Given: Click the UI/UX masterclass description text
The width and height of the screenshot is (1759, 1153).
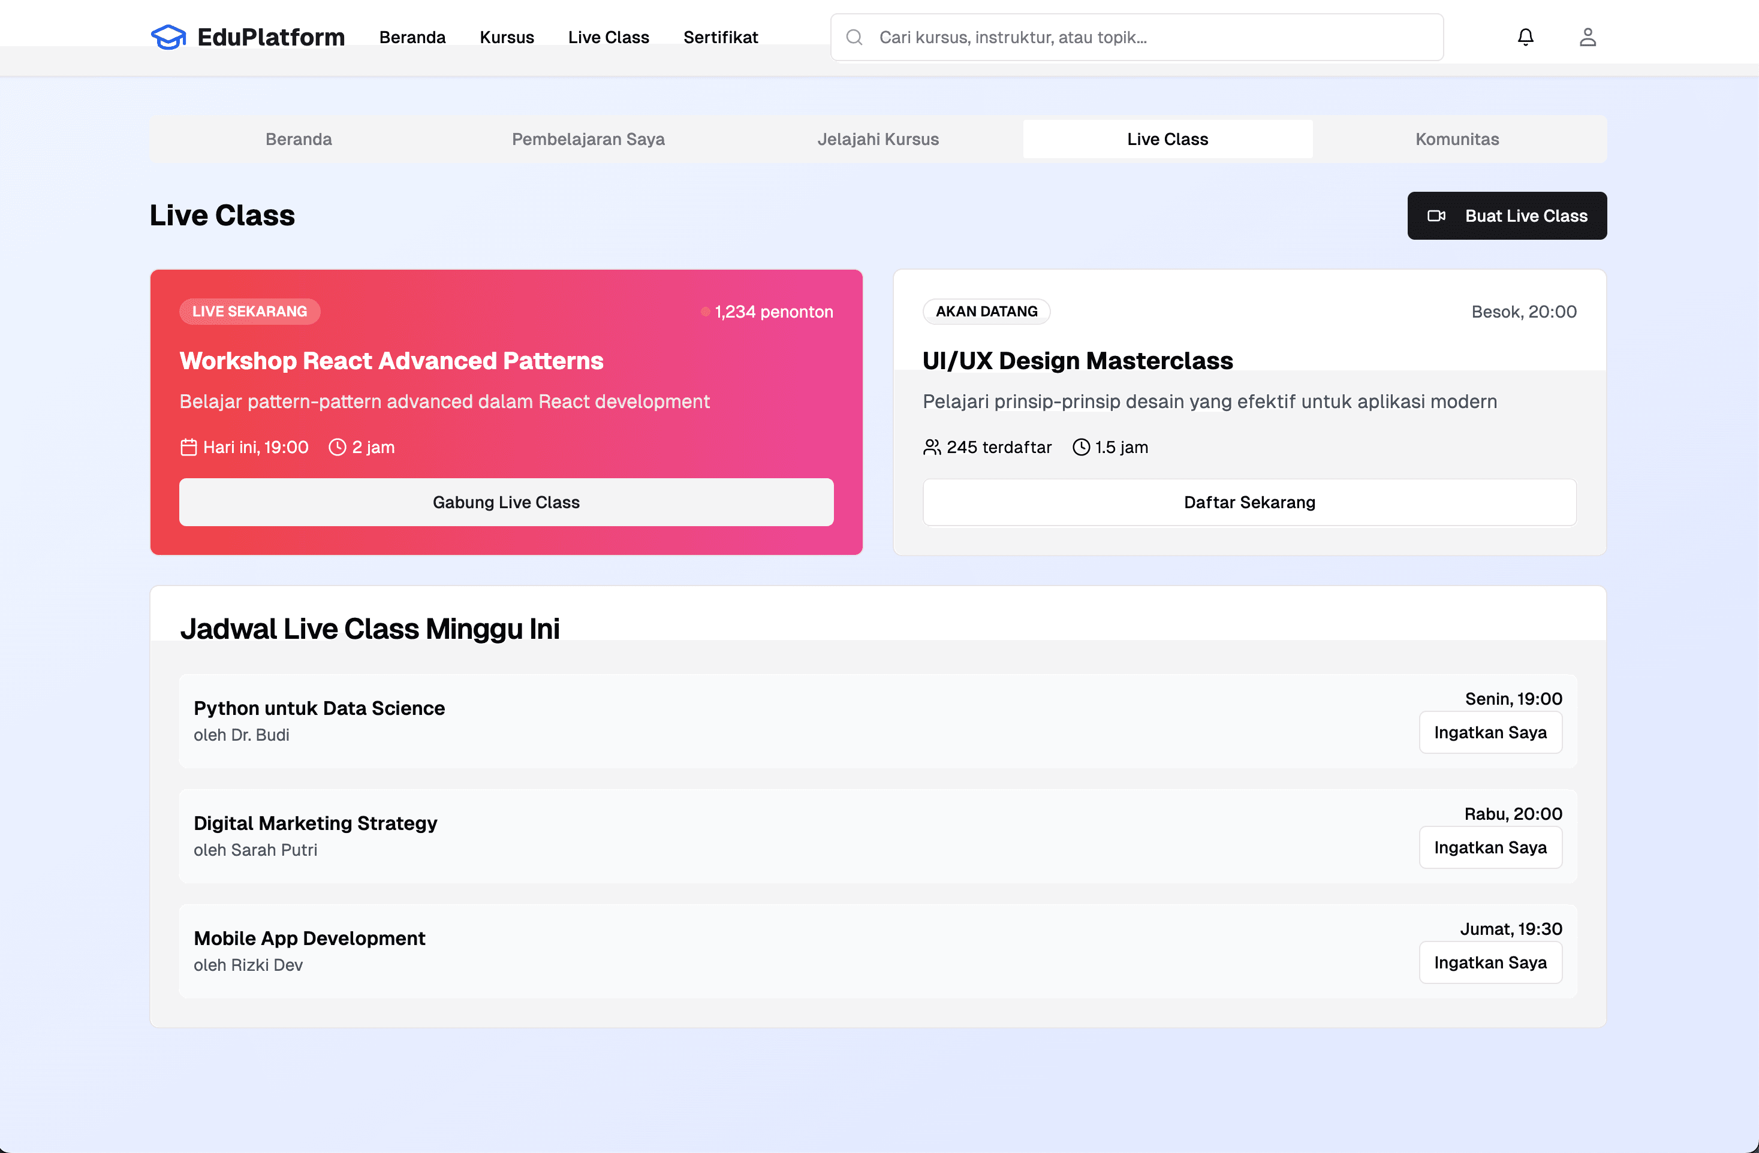Looking at the screenshot, I should (1210, 402).
